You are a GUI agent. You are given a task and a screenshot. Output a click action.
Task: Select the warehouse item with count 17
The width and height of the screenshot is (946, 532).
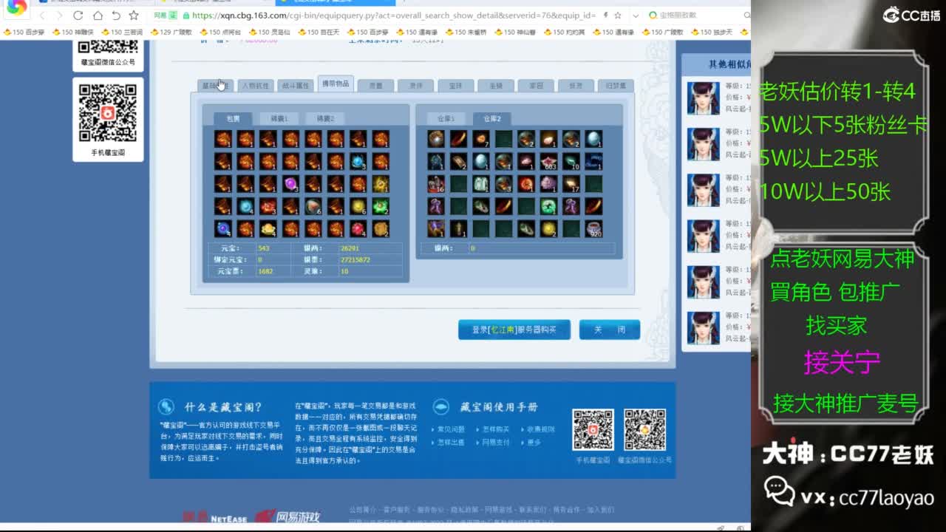571,183
